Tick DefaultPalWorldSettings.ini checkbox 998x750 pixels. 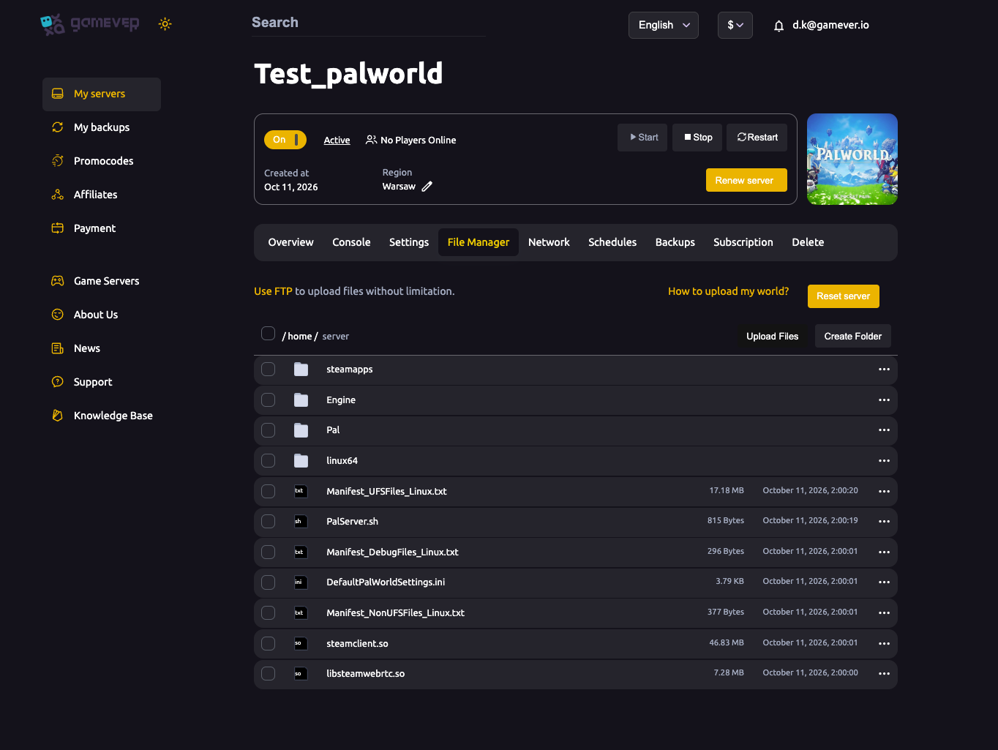[269, 582]
